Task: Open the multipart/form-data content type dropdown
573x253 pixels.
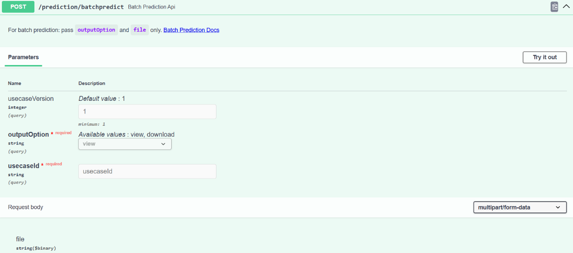Action: (x=520, y=207)
